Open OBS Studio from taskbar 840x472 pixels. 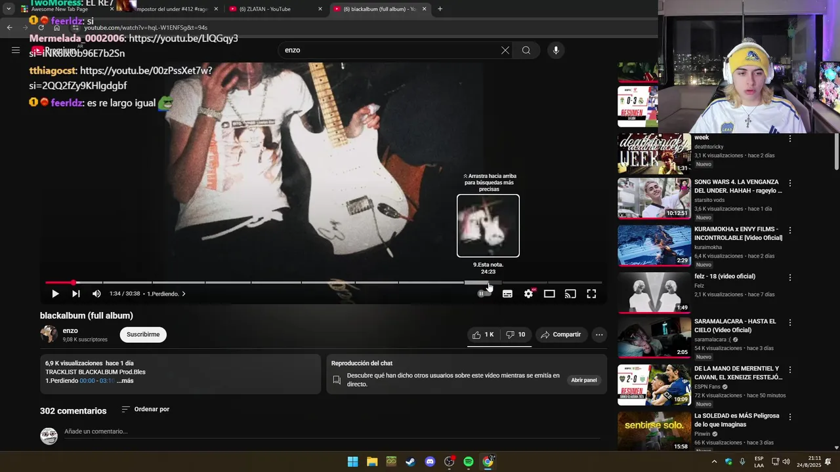point(449,462)
